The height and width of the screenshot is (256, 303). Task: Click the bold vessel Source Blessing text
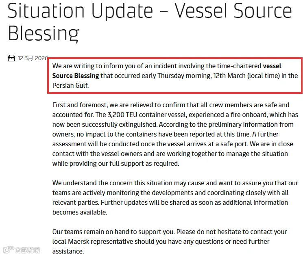167,71
